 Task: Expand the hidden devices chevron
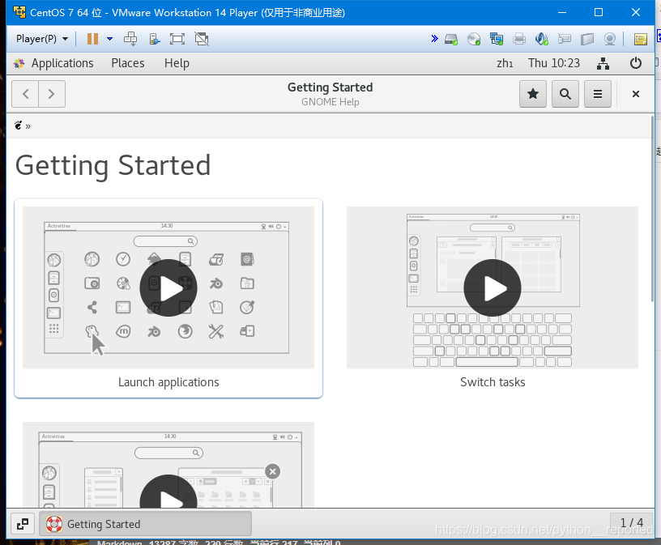pos(434,39)
